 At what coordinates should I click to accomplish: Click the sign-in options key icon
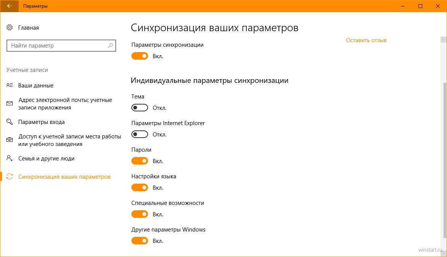pos(10,122)
